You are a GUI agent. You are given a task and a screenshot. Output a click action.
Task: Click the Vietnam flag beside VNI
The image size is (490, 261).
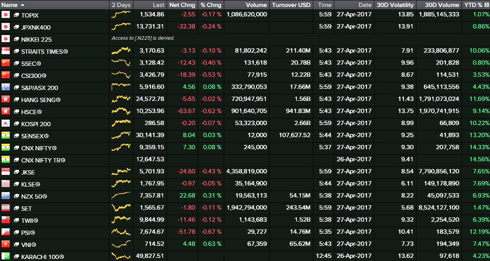(x=6, y=244)
